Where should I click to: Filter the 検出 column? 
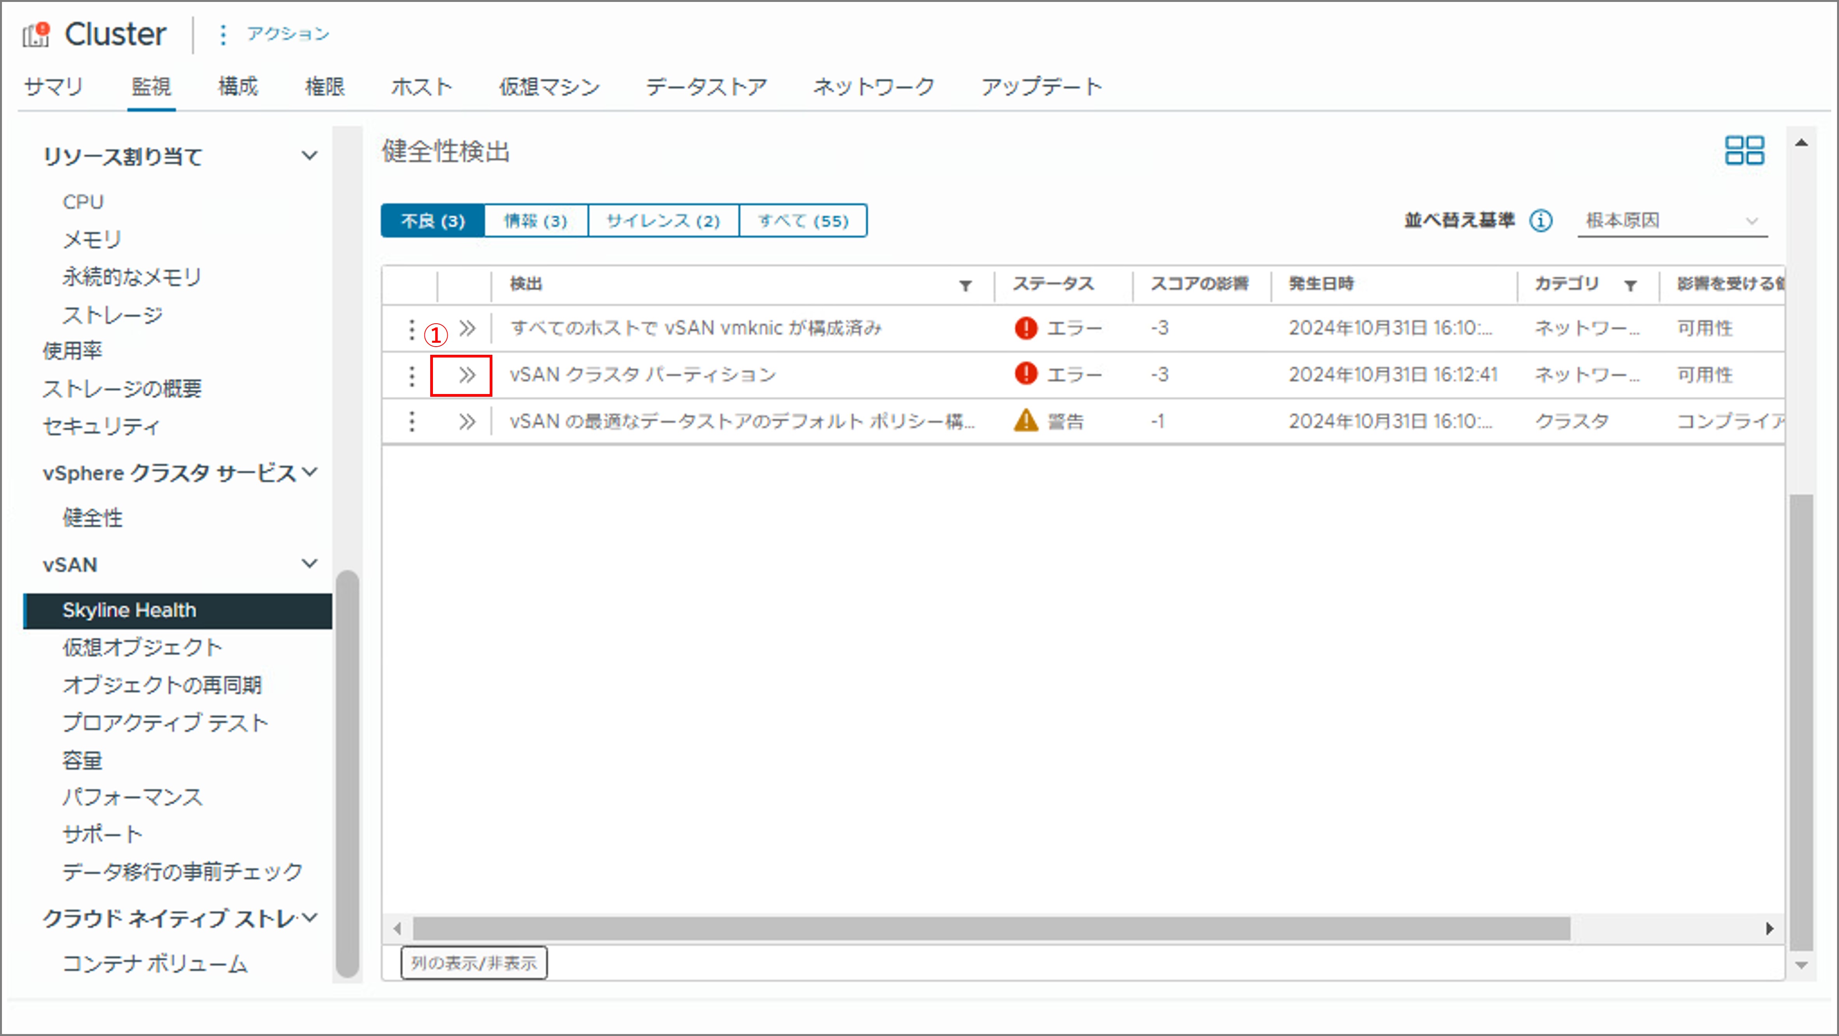965,286
